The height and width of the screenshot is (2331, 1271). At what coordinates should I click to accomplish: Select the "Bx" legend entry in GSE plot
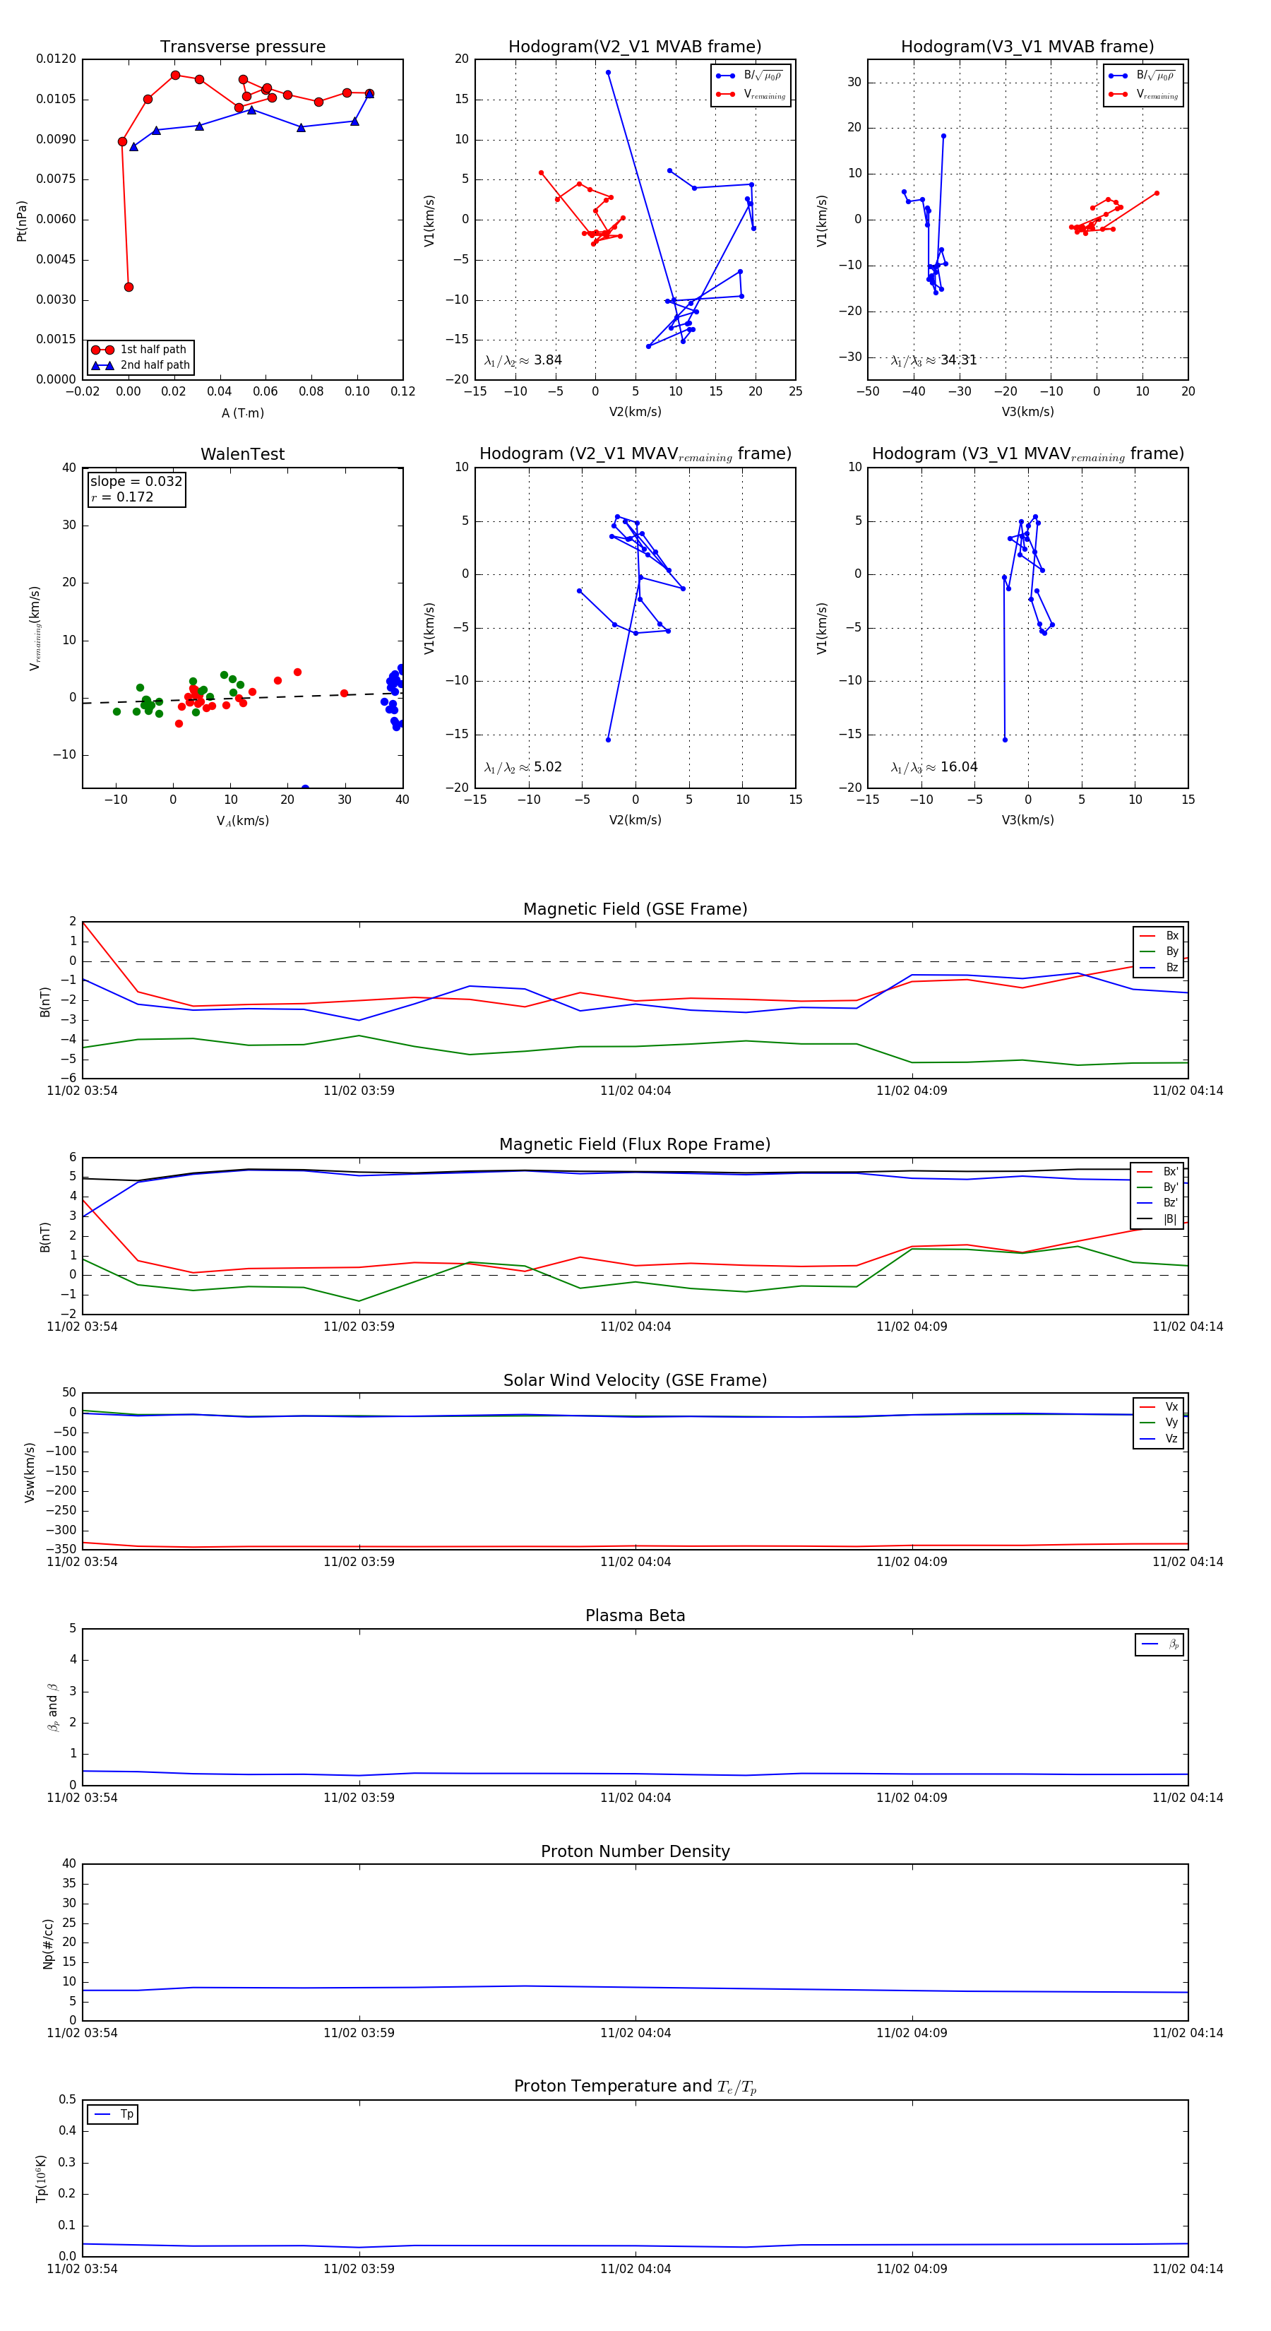[1159, 936]
